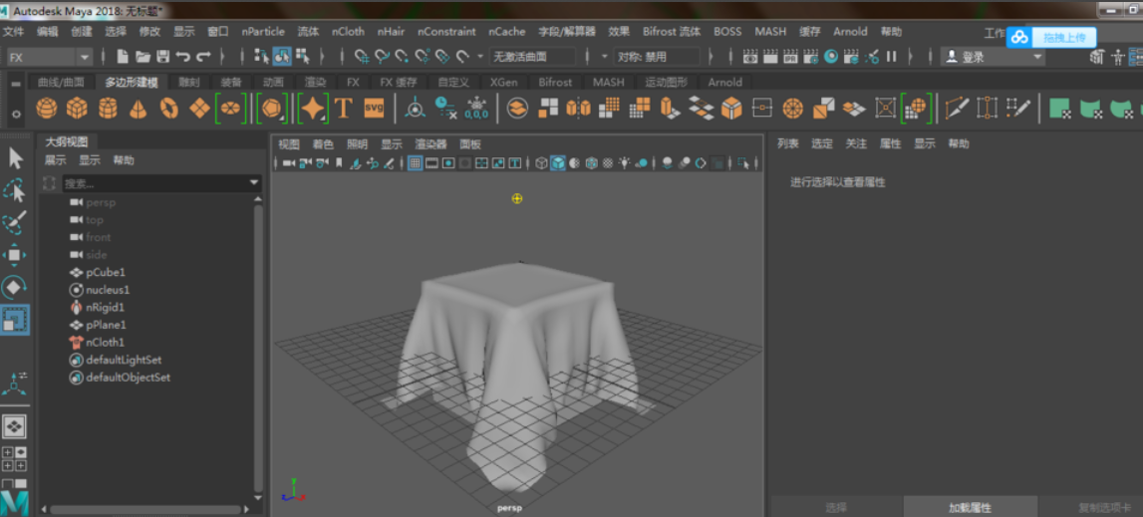Select nCloth1 in the outliner
Viewport: 1143px width, 517px height.
105,342
